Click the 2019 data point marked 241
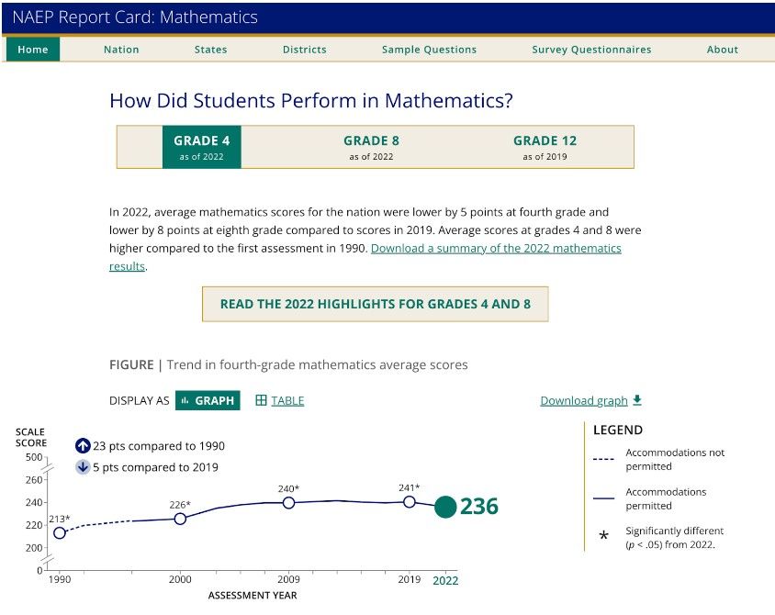Viewport: 775px width, 615px height. pyautogui.click(x=409, y=502)
